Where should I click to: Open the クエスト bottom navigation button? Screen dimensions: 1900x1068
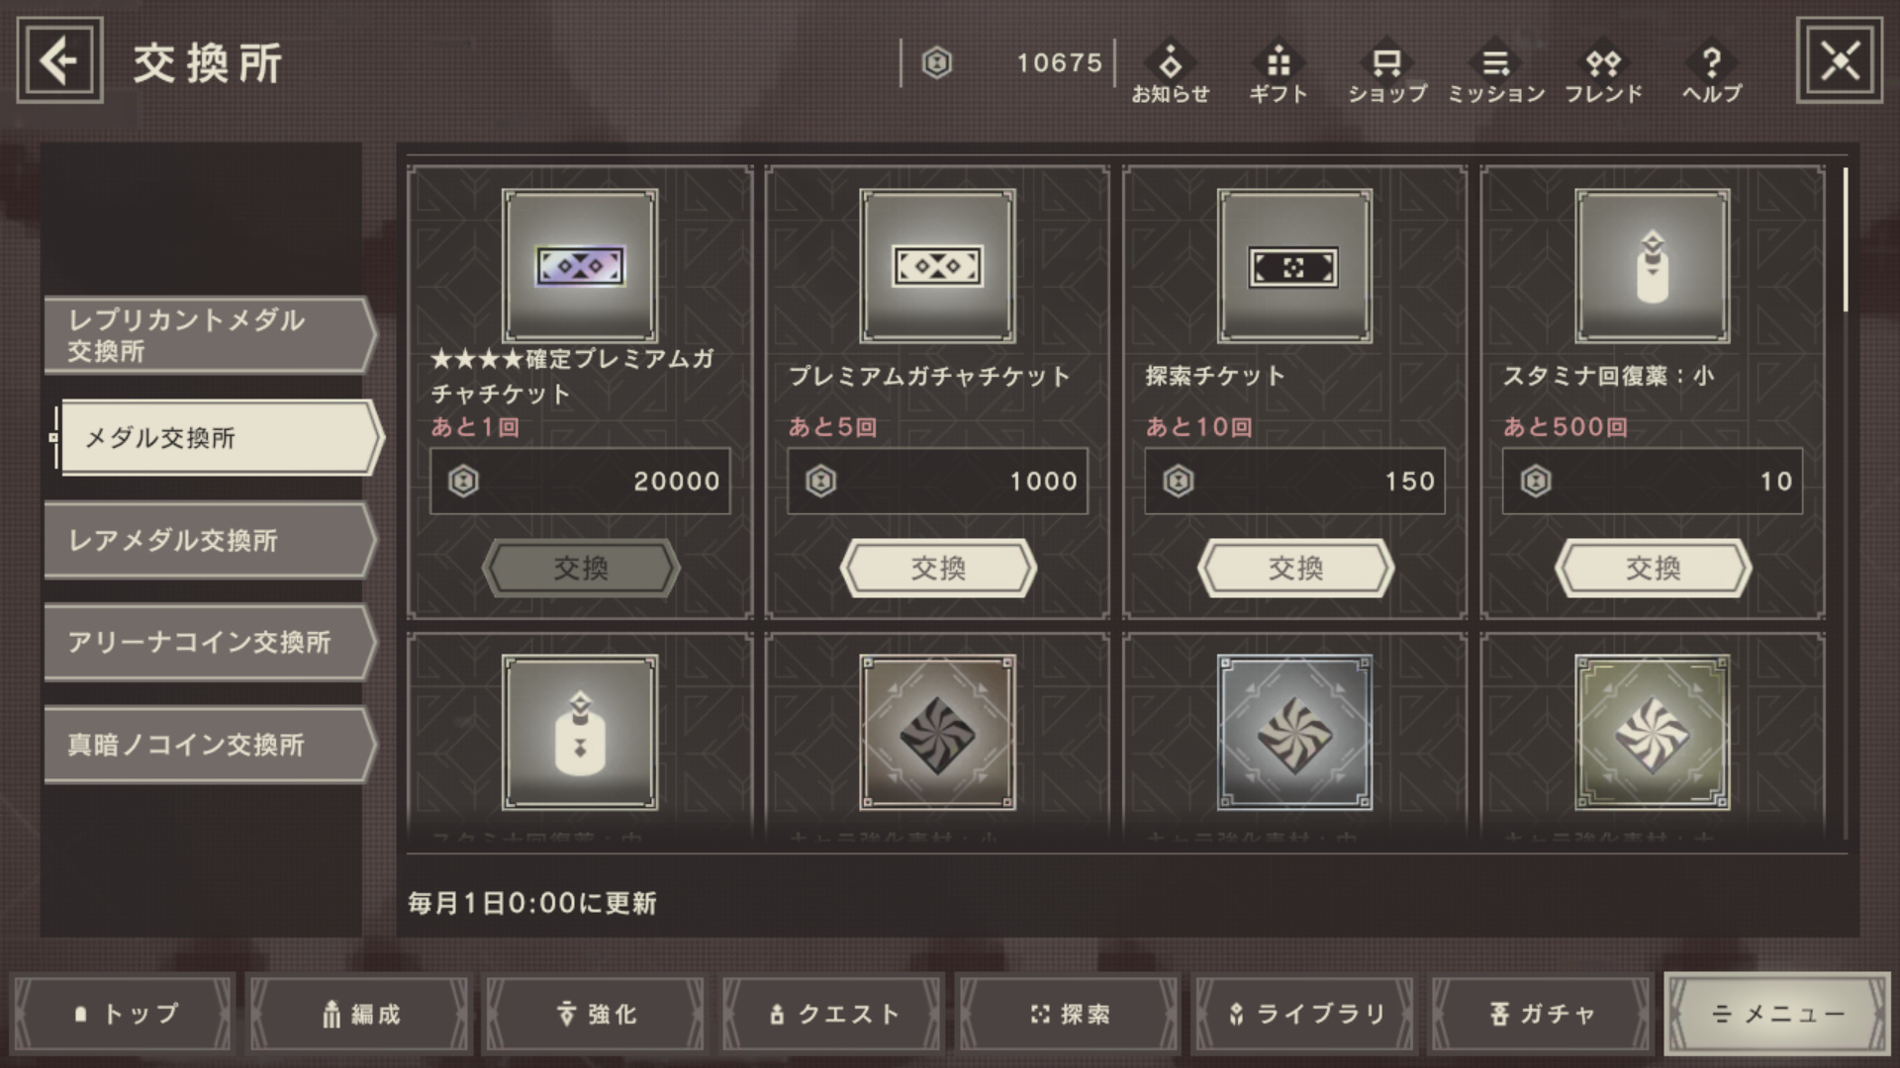pos(833,1014)
